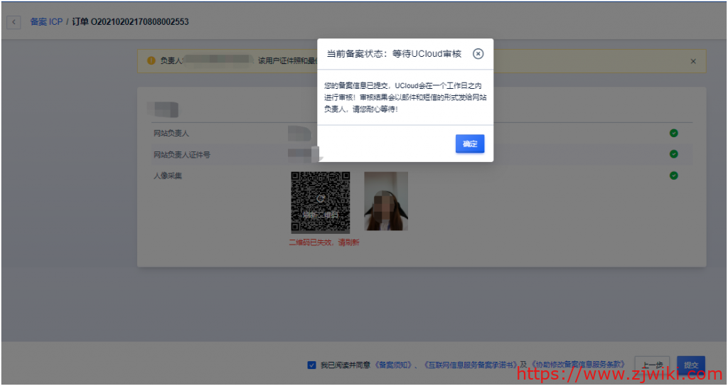728x386 pixels.
Task: Refresh the expired QR code
Action: point(321,203)
